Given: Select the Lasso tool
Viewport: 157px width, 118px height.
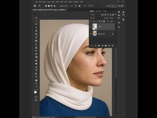Looking at the screenshot, I should click(36, 24).
